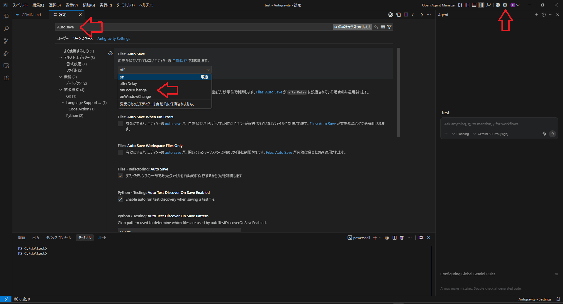
Task: Open the Explorer view in activity bar
Action: coord(6,16)
